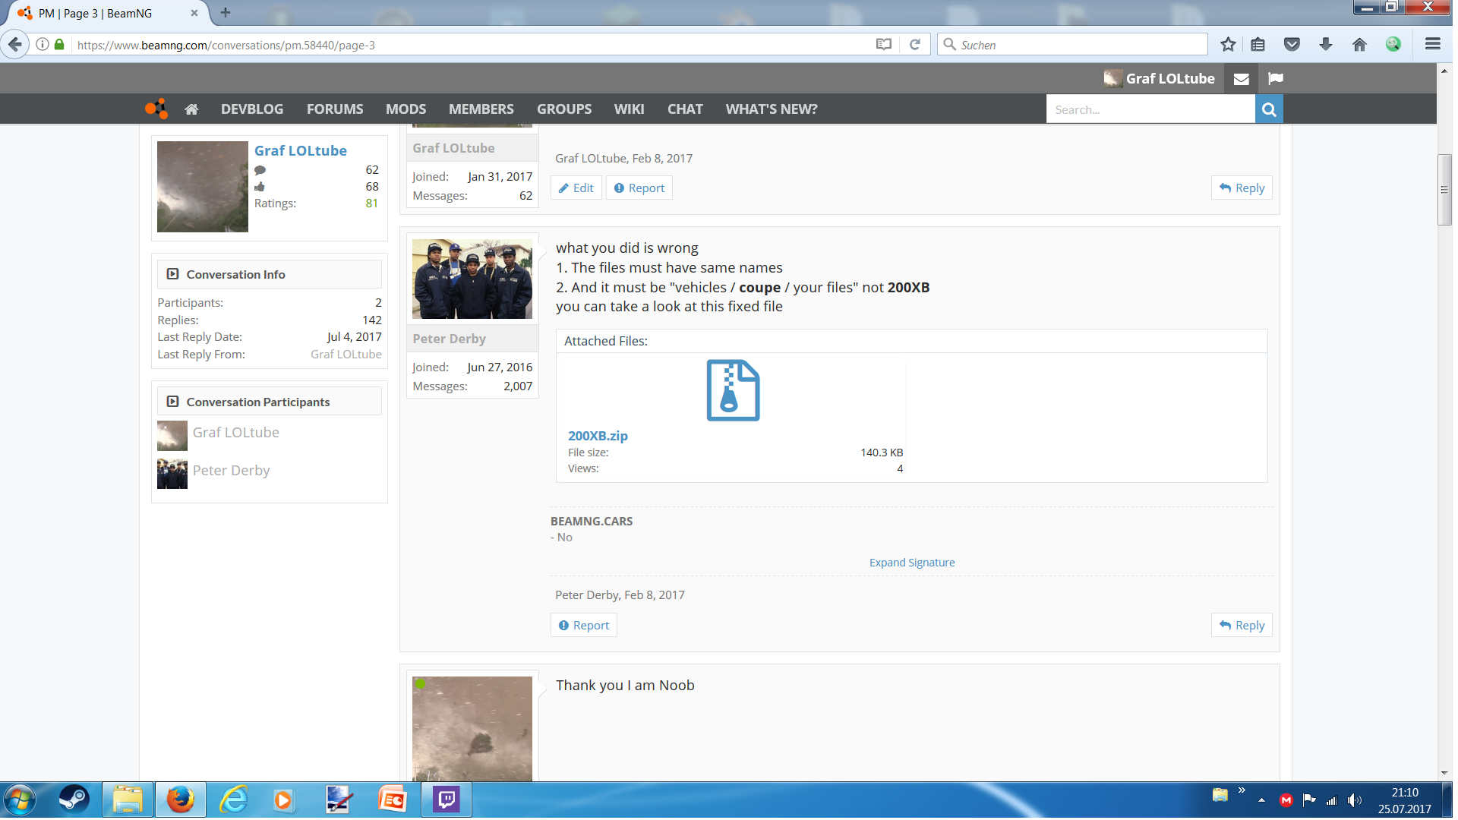Go to Firefox home page icon
This screenshot has width=1458, height=820.
(x=1359, y=45)
